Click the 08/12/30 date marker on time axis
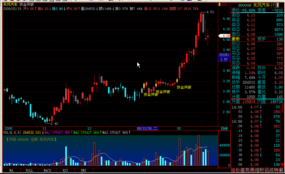The height and width of the screenshot is (174, 285). (147, 128)
